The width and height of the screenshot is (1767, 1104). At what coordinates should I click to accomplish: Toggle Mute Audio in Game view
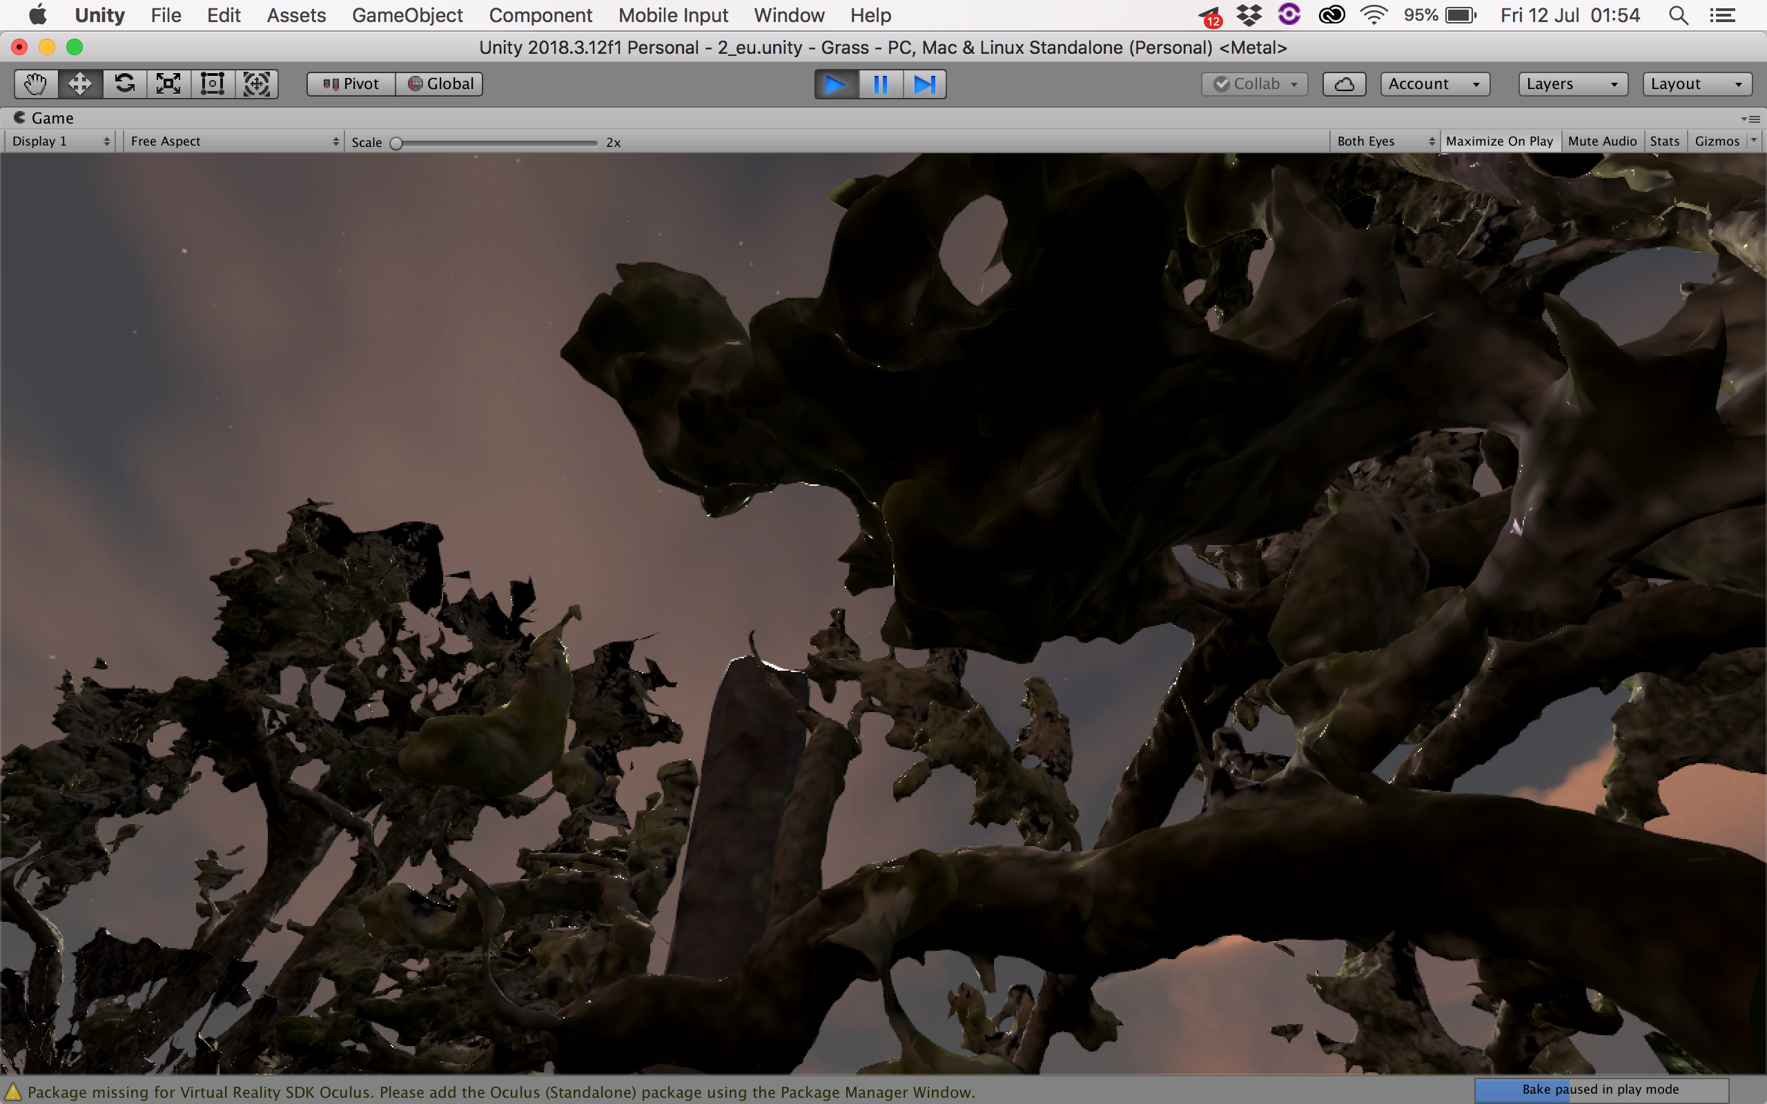tap(1602, 141)
